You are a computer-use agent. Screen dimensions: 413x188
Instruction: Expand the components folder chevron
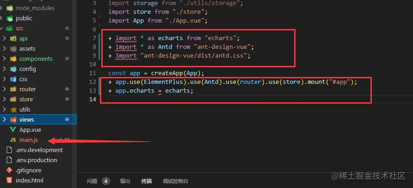point(4,59)
